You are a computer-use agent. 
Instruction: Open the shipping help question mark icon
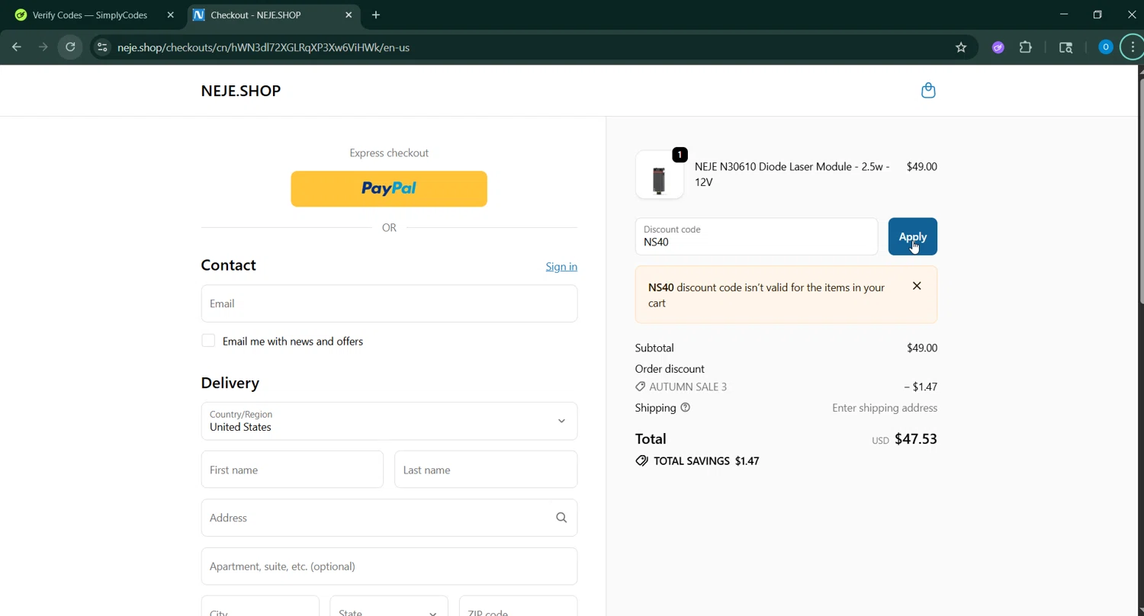[685, 408]
